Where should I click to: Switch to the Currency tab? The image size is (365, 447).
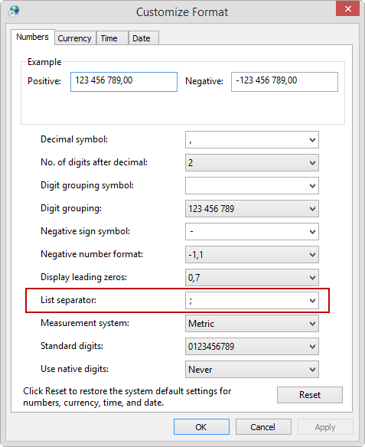pos(75,38)
